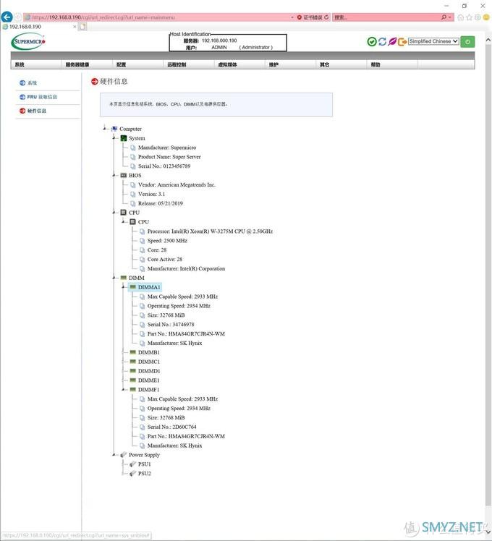The height and width of the screenshot is (541, 492).
Task: Collapse the Computer tree node
Action: (105, 129)
